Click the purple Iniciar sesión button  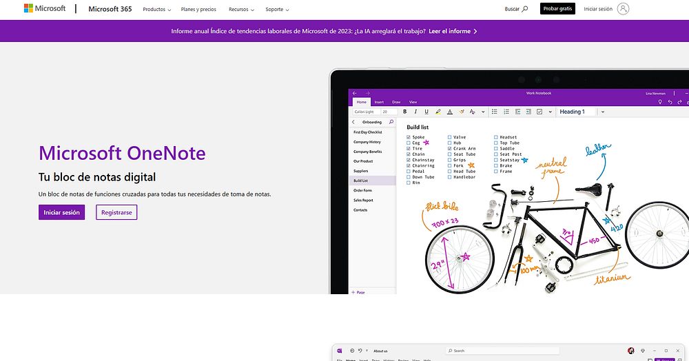[61, 212]
